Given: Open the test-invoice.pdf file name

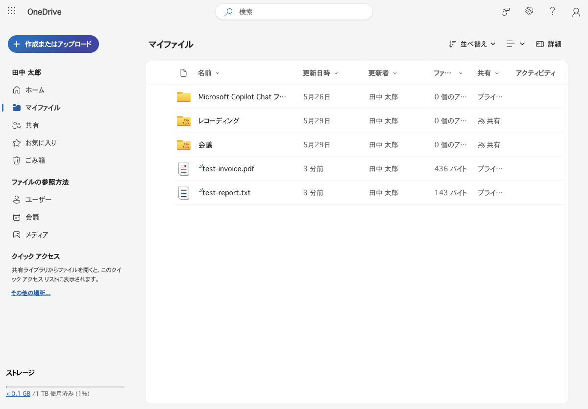Looking at the screenshot, I should pos(228,169).
